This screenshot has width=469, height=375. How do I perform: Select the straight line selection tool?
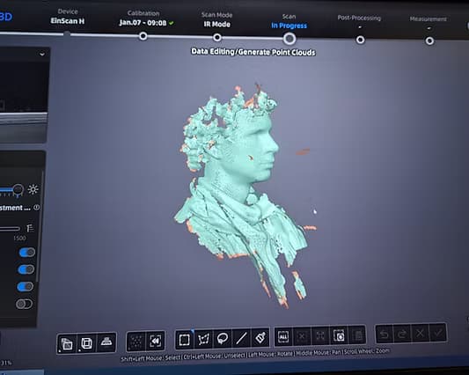(241, 338)
